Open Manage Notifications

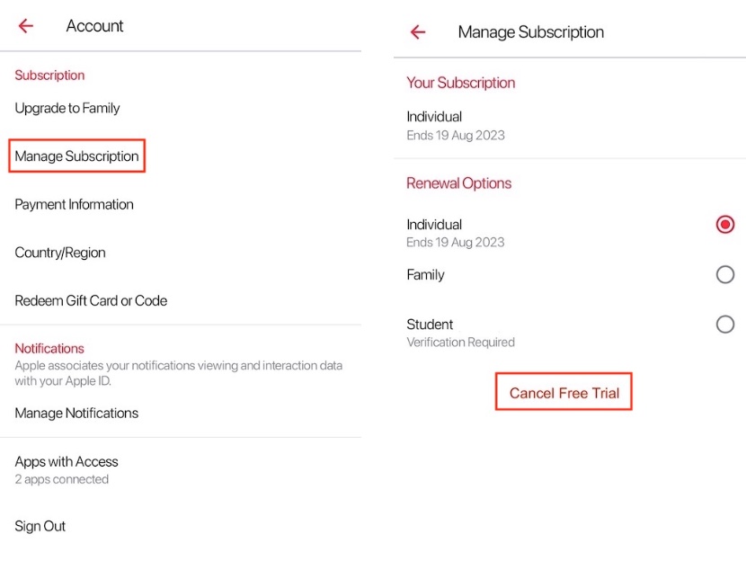click(x=76, y=414)
